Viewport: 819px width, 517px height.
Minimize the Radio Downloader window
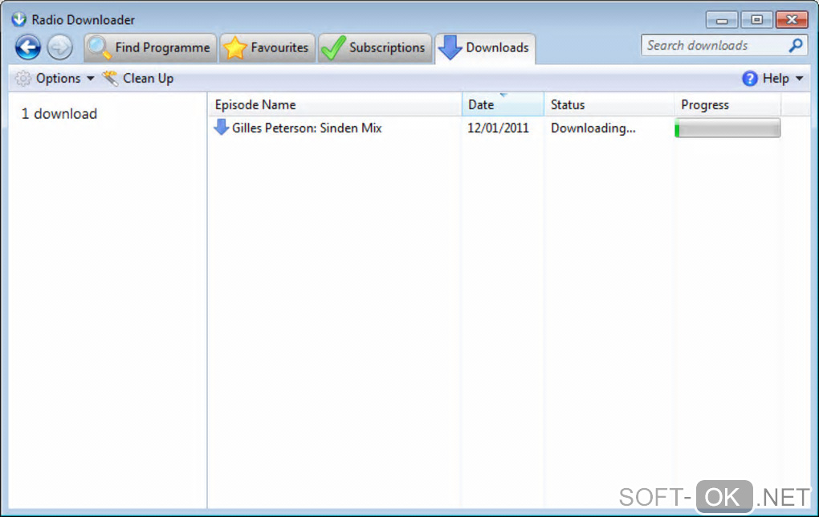[722, 20]
